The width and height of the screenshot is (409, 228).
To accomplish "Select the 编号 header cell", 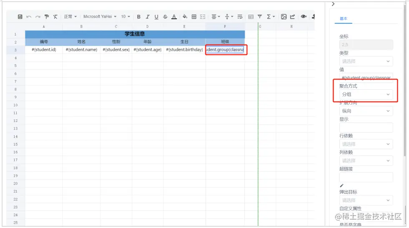I will tap(44, 42).
